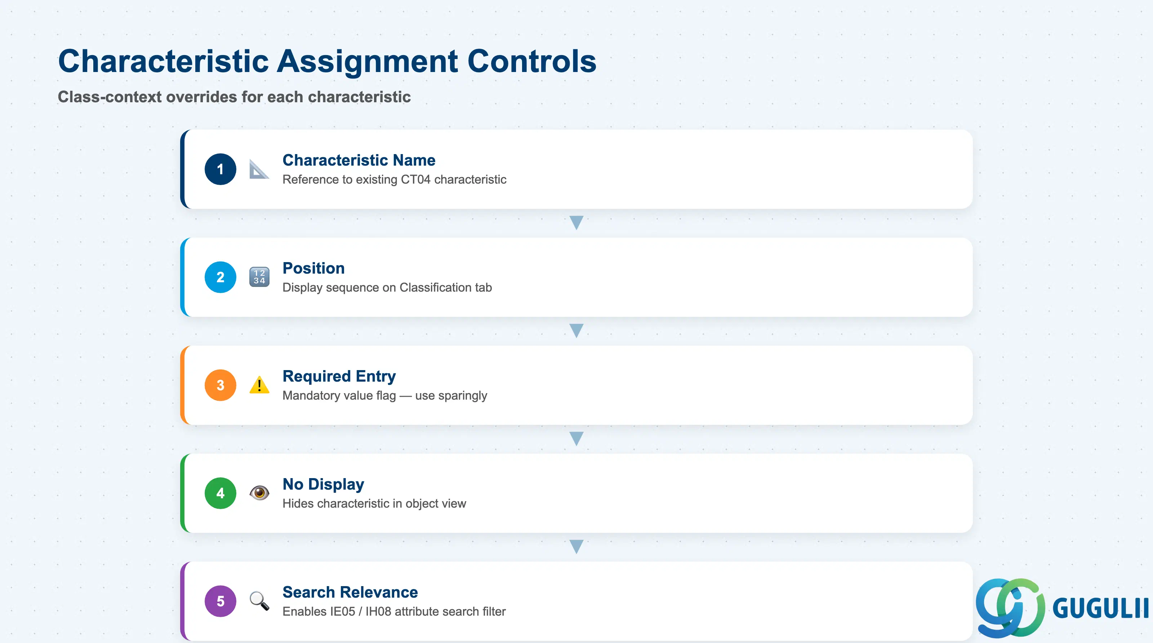Image resolution: width=1153 pixels, height=643 pixels.
Task: Click the magnifying glass icon beside Search Relevance
Action: pyautogui.click(x=259, y=601)
